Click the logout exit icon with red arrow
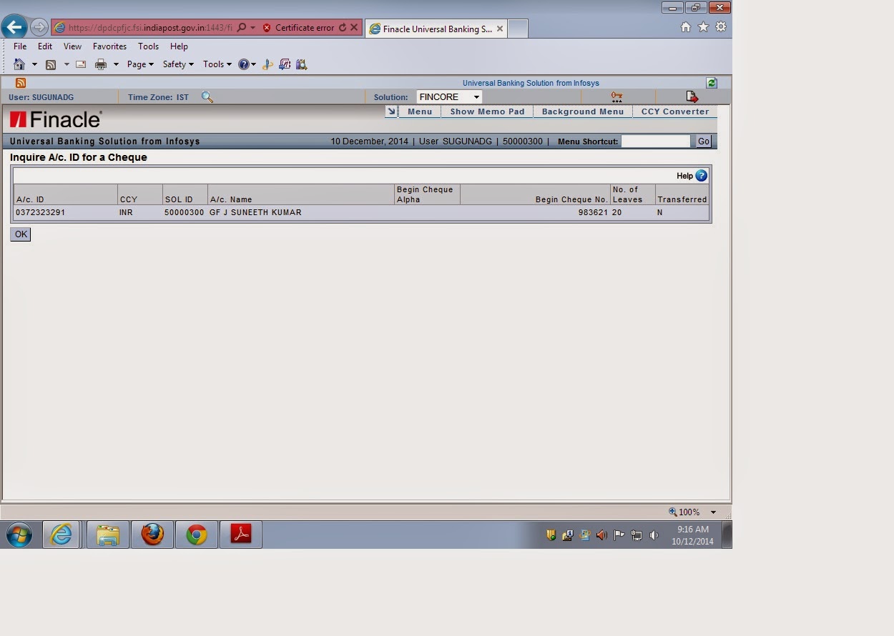The width and height of the screenshot is (894, 636). pos(691,96)
